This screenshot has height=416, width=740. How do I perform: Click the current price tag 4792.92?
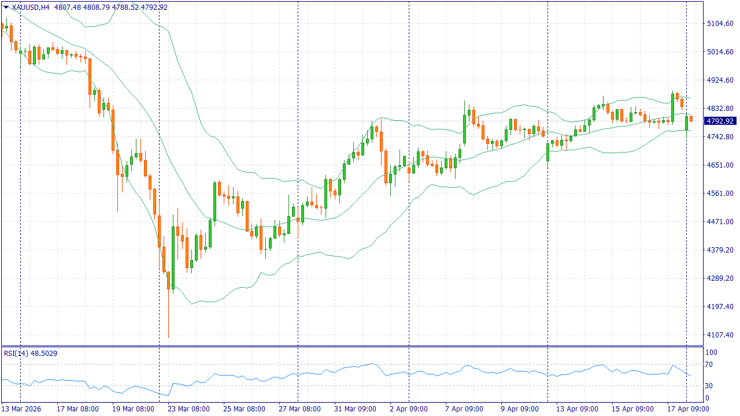(x=720, y=121)
